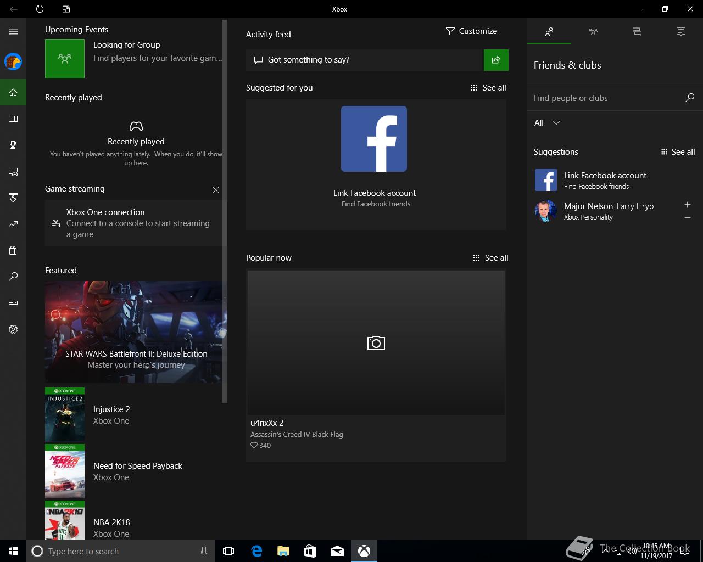Click u4rixXx 2 gamertag text
The image size is (703, 562).
[x=267, y=423]
